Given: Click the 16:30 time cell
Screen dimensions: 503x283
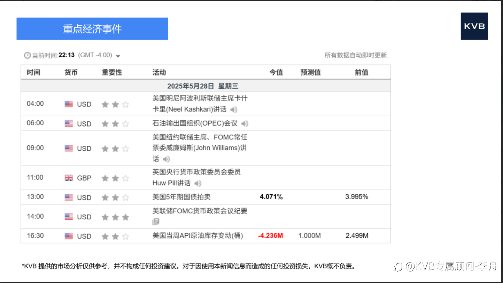Looking at the screenshot, I should 35,236.
